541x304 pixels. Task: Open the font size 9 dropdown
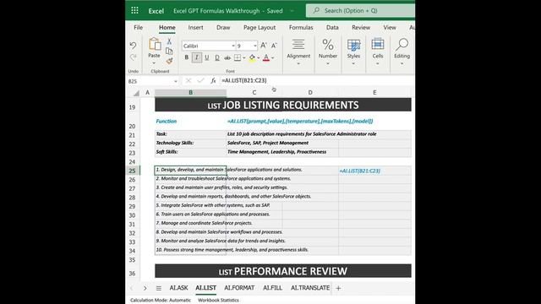(255, 46)
